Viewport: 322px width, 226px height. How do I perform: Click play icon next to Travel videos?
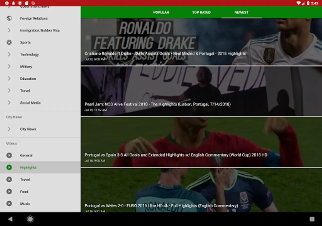(x=9, y=180)
